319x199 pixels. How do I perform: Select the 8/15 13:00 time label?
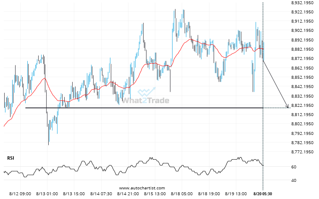155,194
